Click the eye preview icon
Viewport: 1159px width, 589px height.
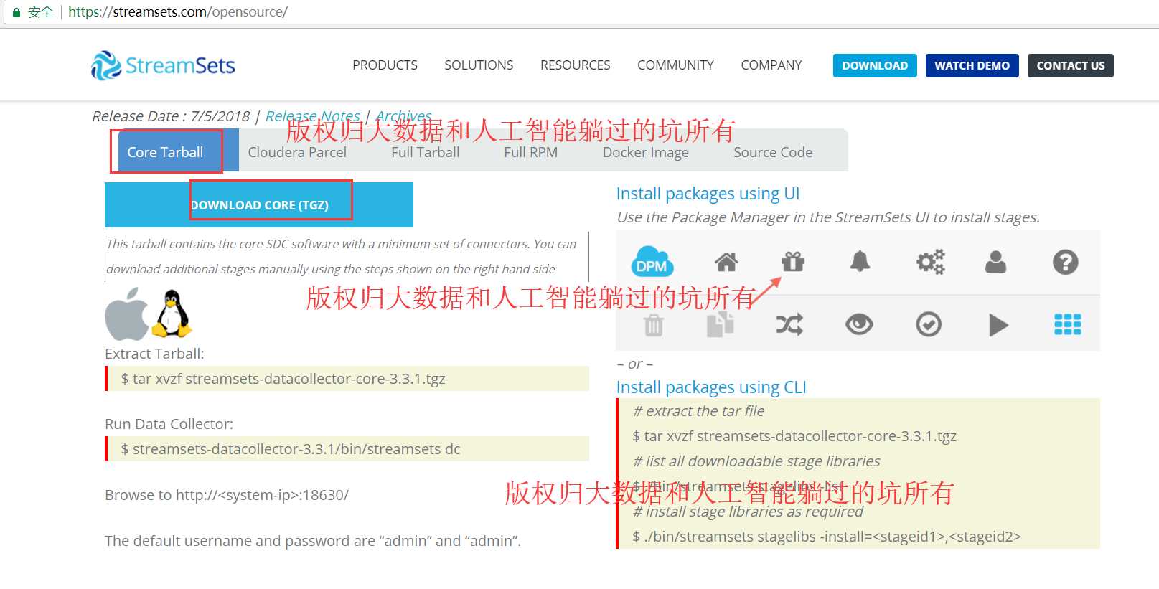click(x=859, y=325)
